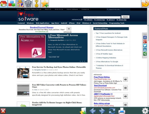The width and height of the screenshot is (149, 114).
Task: Exit with the red X icon
Action: (x=3, y=111)
